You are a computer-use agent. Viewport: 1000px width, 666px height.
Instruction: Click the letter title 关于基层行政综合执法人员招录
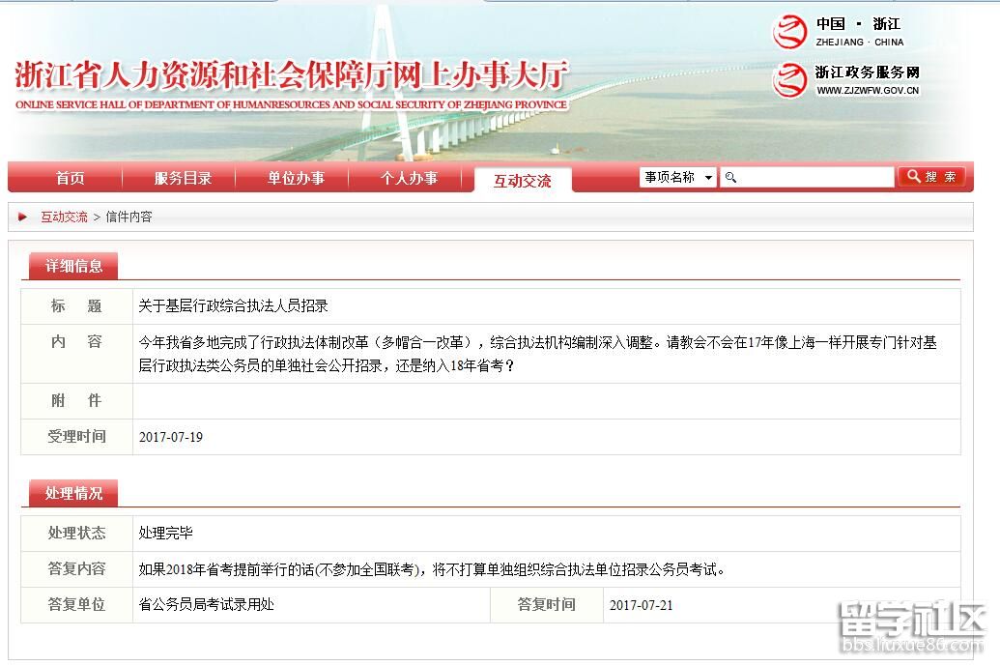tap(233, 306)
